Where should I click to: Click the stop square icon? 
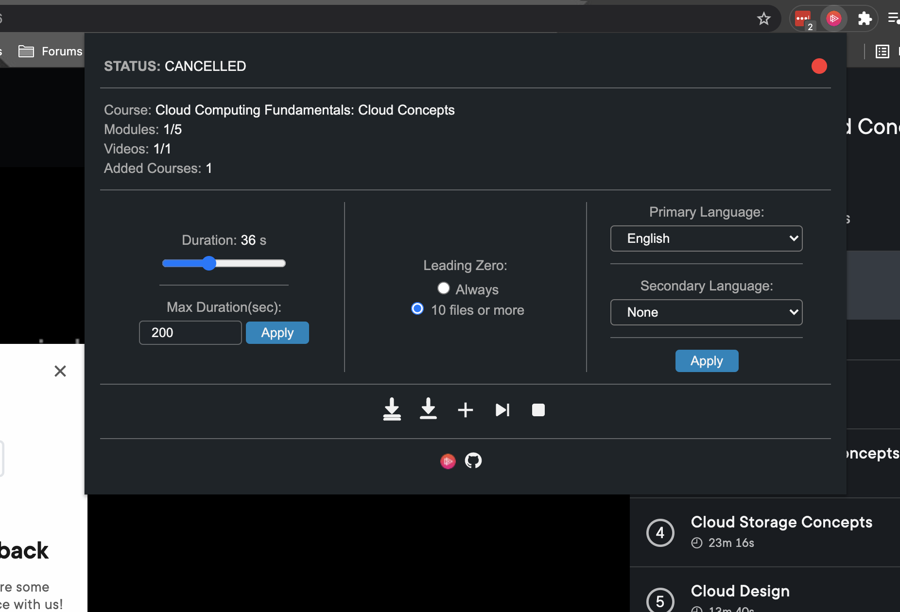[538, 410]
